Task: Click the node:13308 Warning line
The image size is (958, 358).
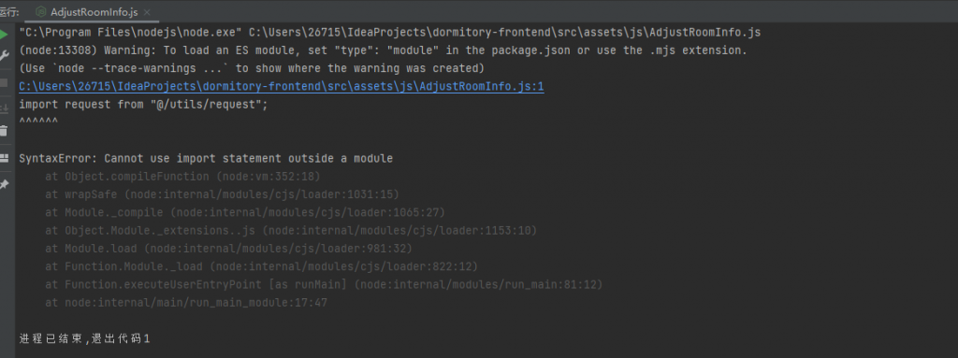Action: click(x=383, y=50)
